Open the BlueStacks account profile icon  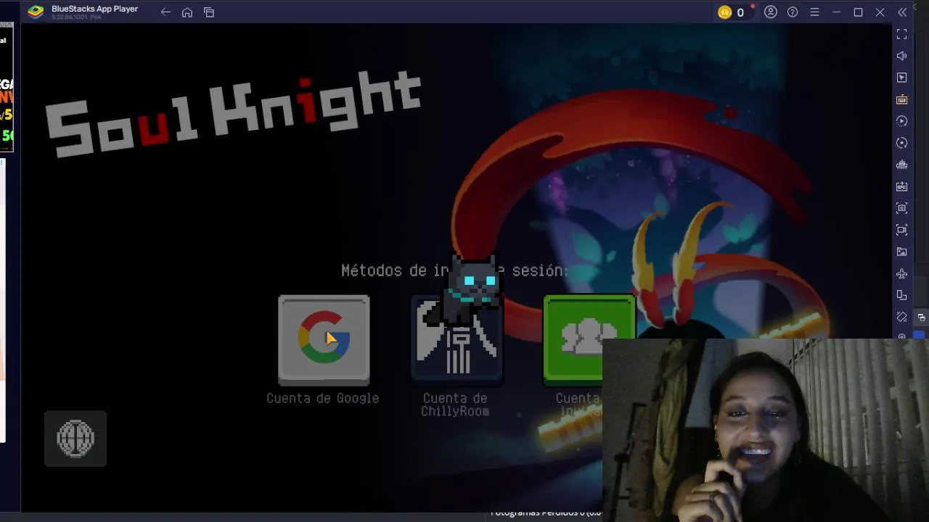pos(771,12)
